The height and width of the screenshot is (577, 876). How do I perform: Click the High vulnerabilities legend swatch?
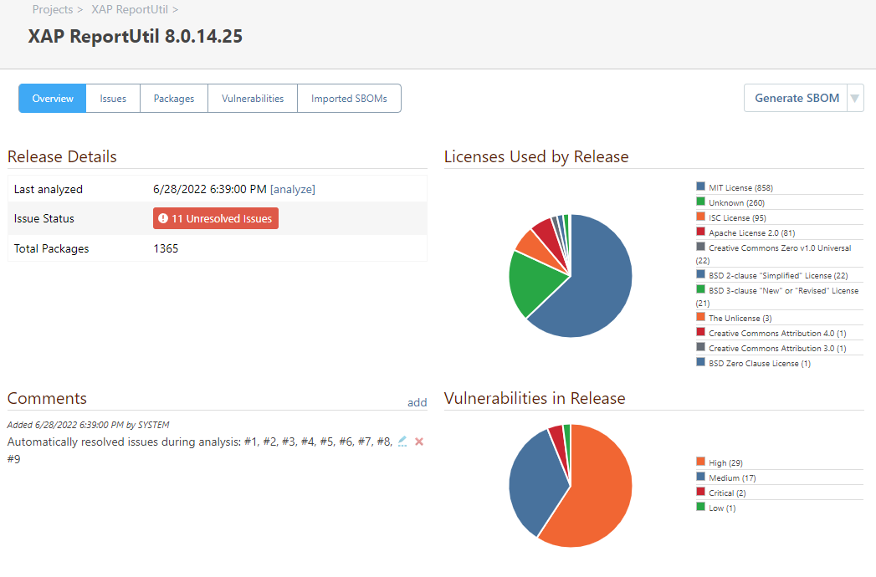coord(700,462)
